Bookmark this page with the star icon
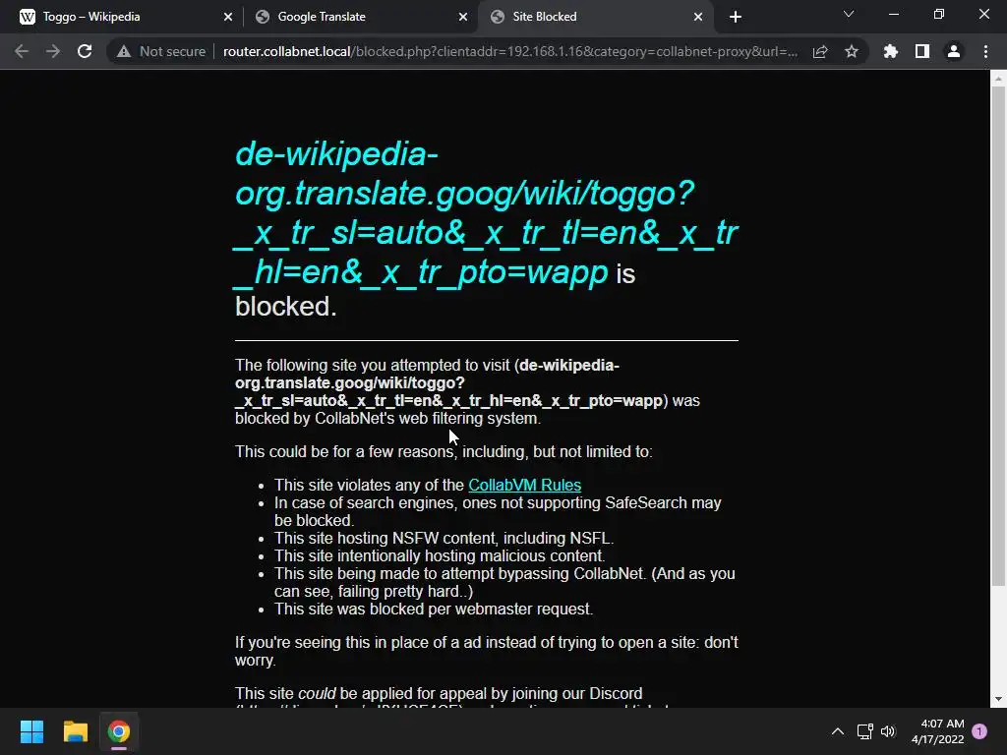The image size is (1007, 755). tap(852, 51)
